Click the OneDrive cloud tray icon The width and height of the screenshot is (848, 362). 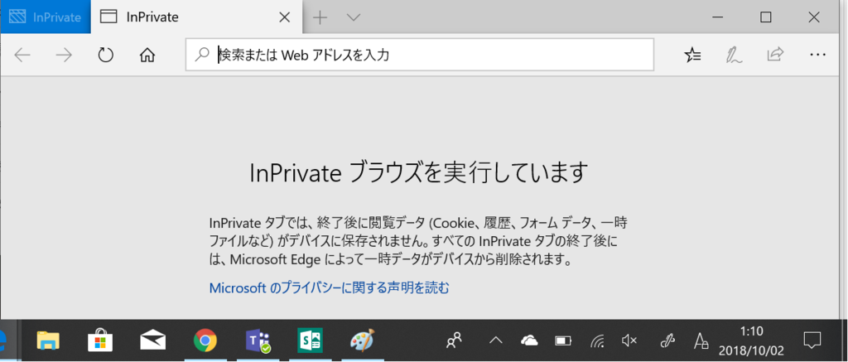tap(529, 340)
